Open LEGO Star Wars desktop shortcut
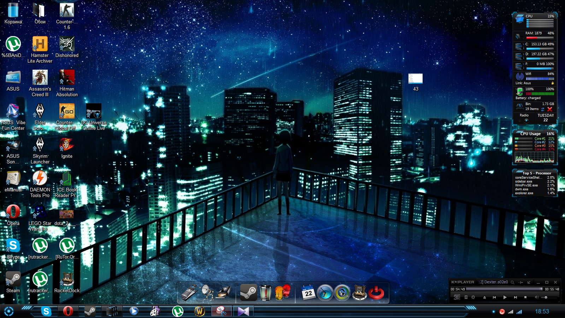 point(40,218)
